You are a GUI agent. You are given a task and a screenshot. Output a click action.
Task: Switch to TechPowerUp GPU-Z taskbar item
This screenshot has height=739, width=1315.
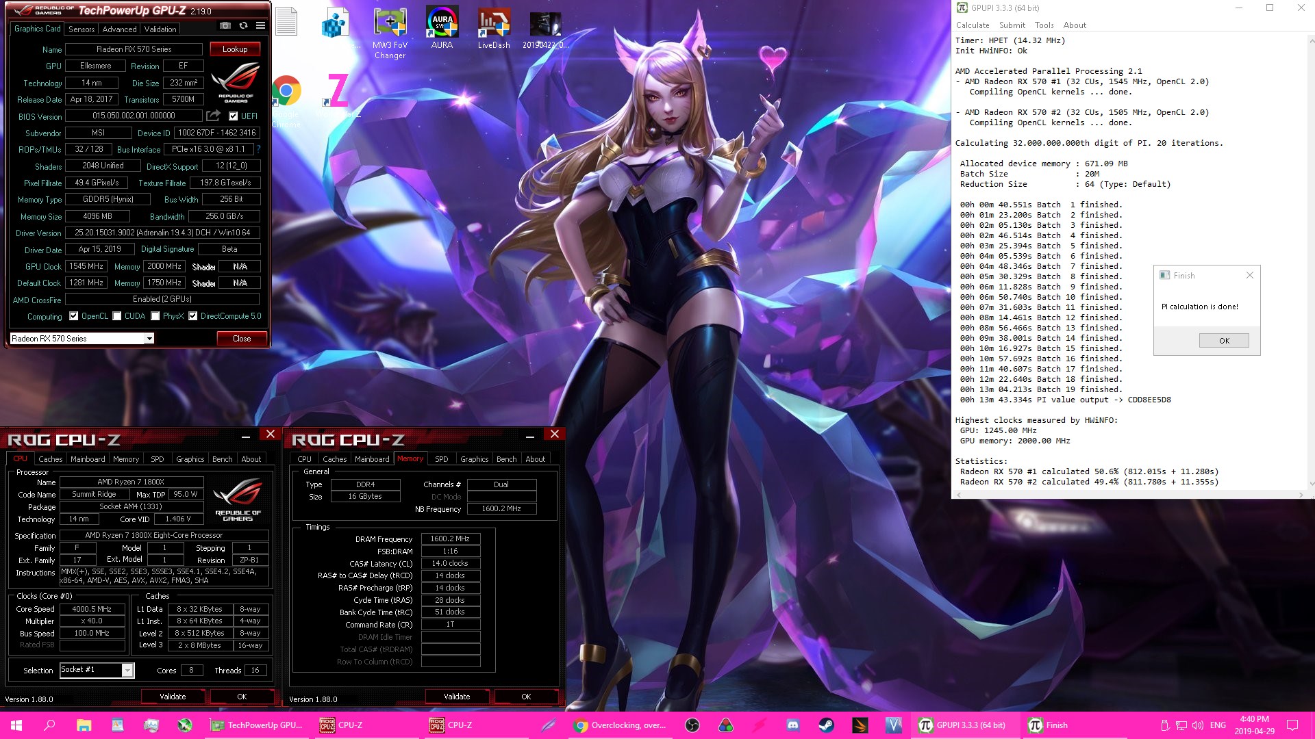(x=258, y=725)
